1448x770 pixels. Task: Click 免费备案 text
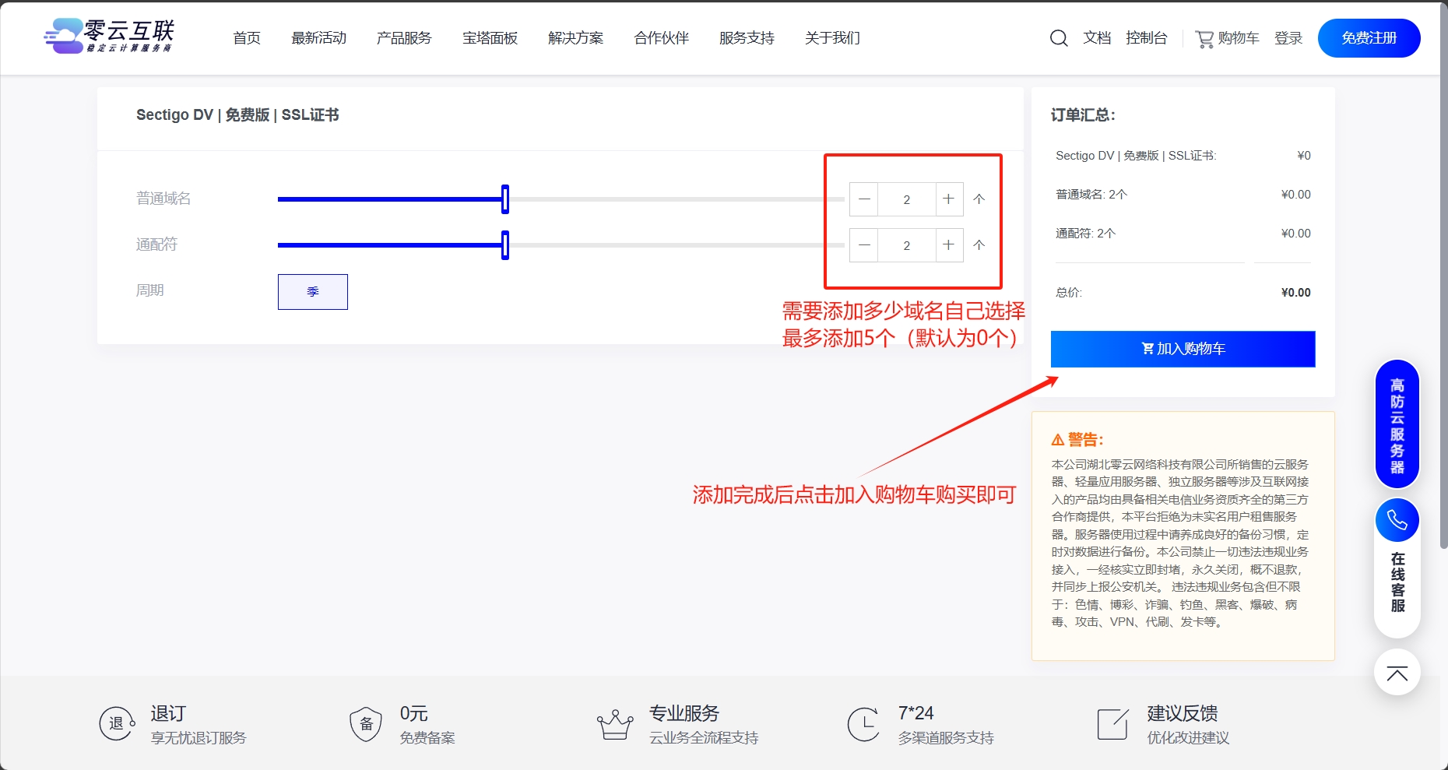click(x=427, y=738)
